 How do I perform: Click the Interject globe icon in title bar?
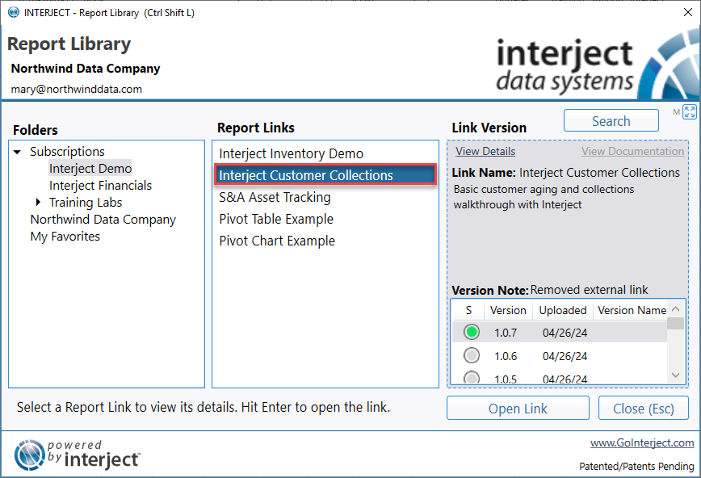click(x=14, y=12)
